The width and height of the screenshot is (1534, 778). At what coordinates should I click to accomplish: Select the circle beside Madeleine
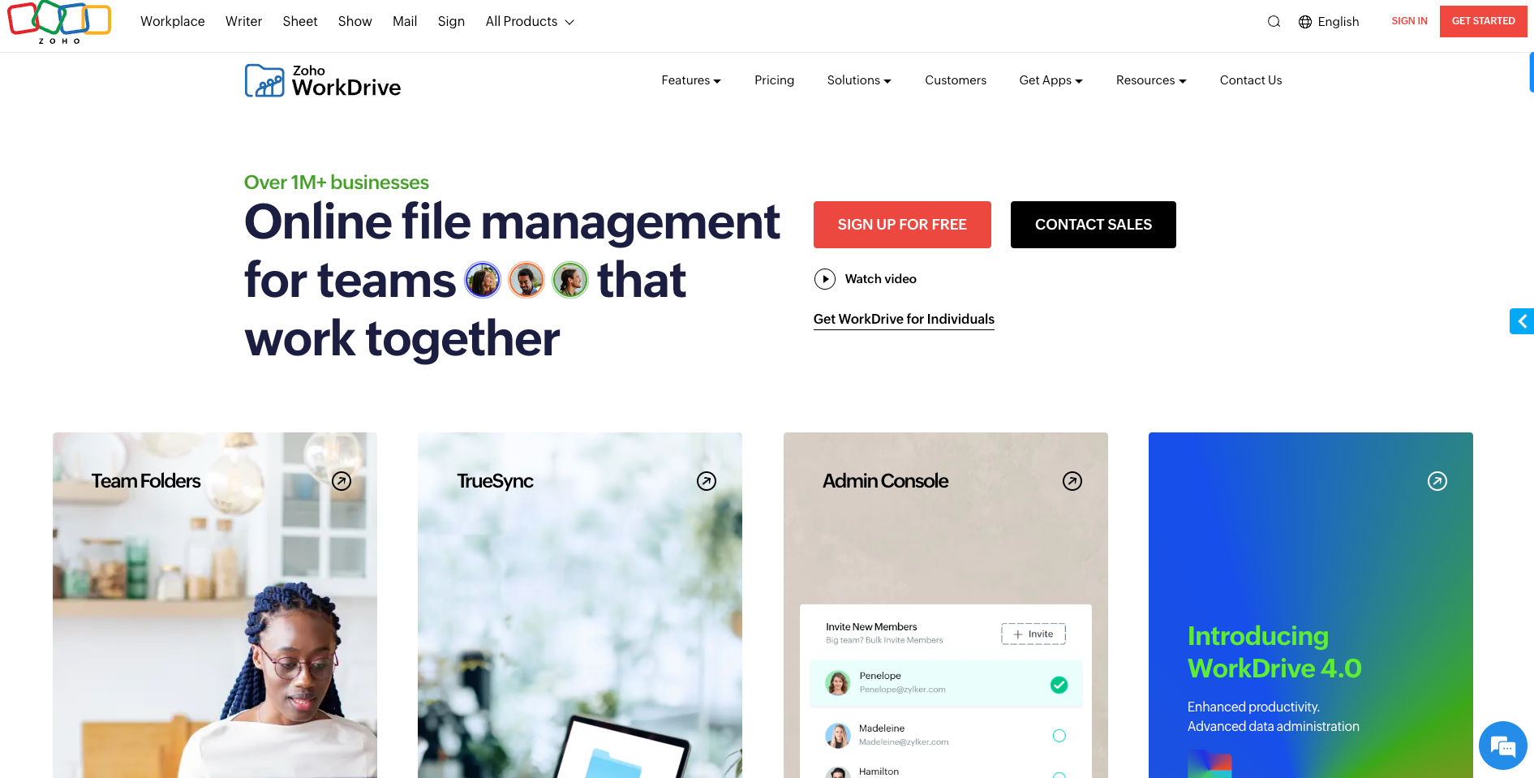tap(1059, 736)
